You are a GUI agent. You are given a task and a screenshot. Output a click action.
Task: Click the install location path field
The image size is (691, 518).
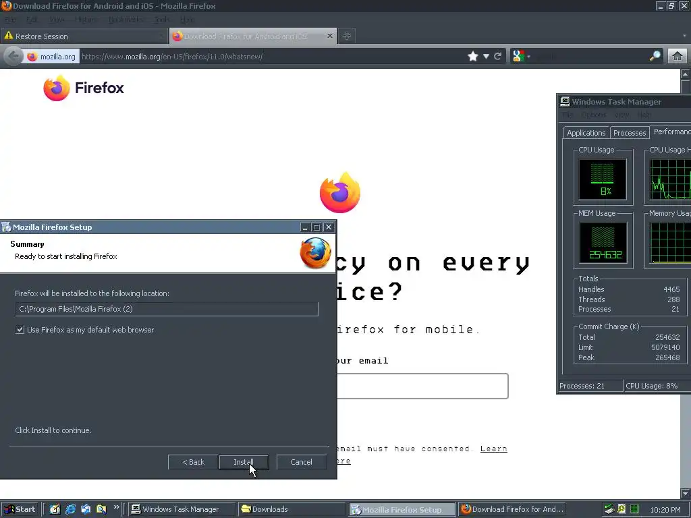pos(167,309)
